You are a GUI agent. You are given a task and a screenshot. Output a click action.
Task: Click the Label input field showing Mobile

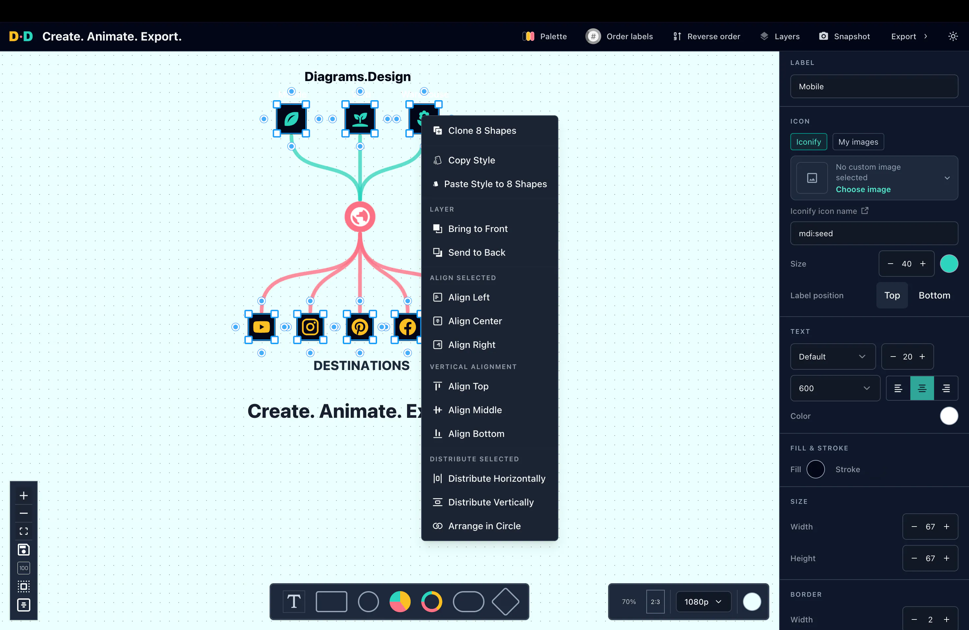click(874, 86)
